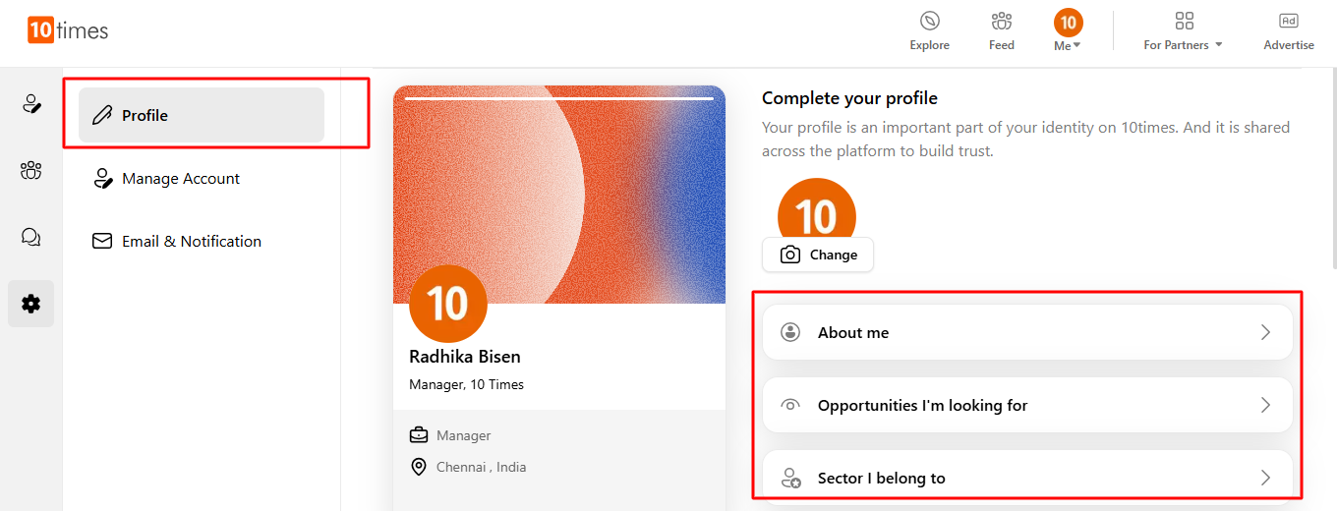This screenshot has height=511, width=1337.
Task: Click the Advertise icon in the header
Action: 1288,22
